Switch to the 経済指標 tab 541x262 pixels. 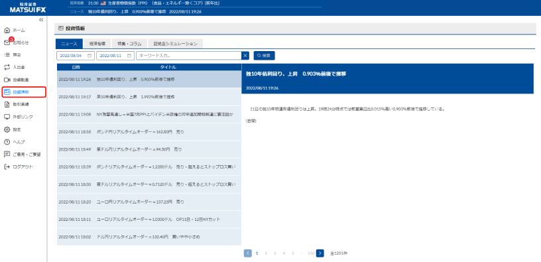pyautogui.click(x=97, y=44)
